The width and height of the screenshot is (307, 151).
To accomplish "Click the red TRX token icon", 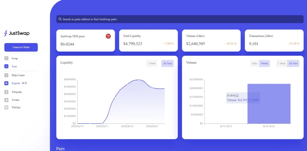I will 108,36.
